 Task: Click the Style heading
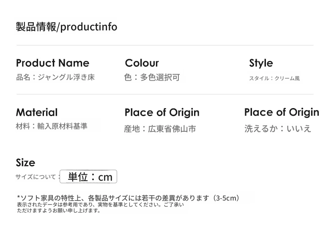coord(261,63)
